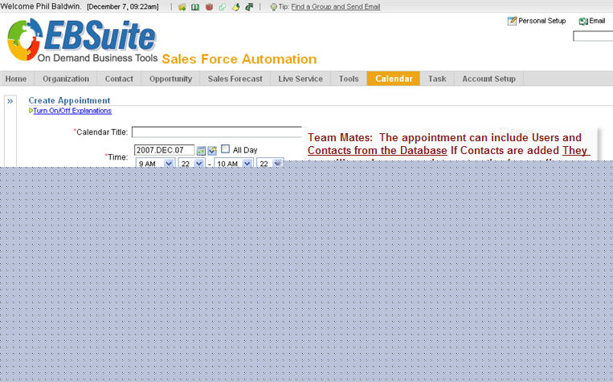Viewport: 613px width, 382px height.
Task: Click the green book icon in top bar
Action: [x=195, y=6]
